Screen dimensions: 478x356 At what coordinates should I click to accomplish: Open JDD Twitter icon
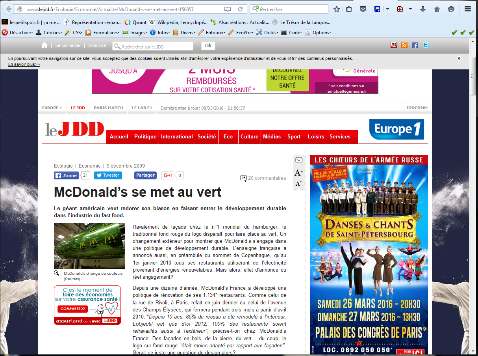426,45
